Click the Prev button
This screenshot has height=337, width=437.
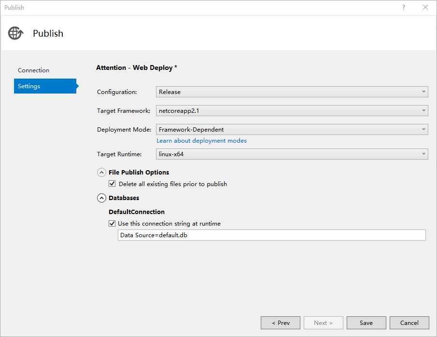tap(281, 323)
